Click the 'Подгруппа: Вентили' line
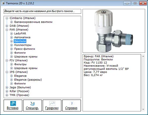This screenshot has width=148, height=115. pyautogui.click(x=98, y=60)
